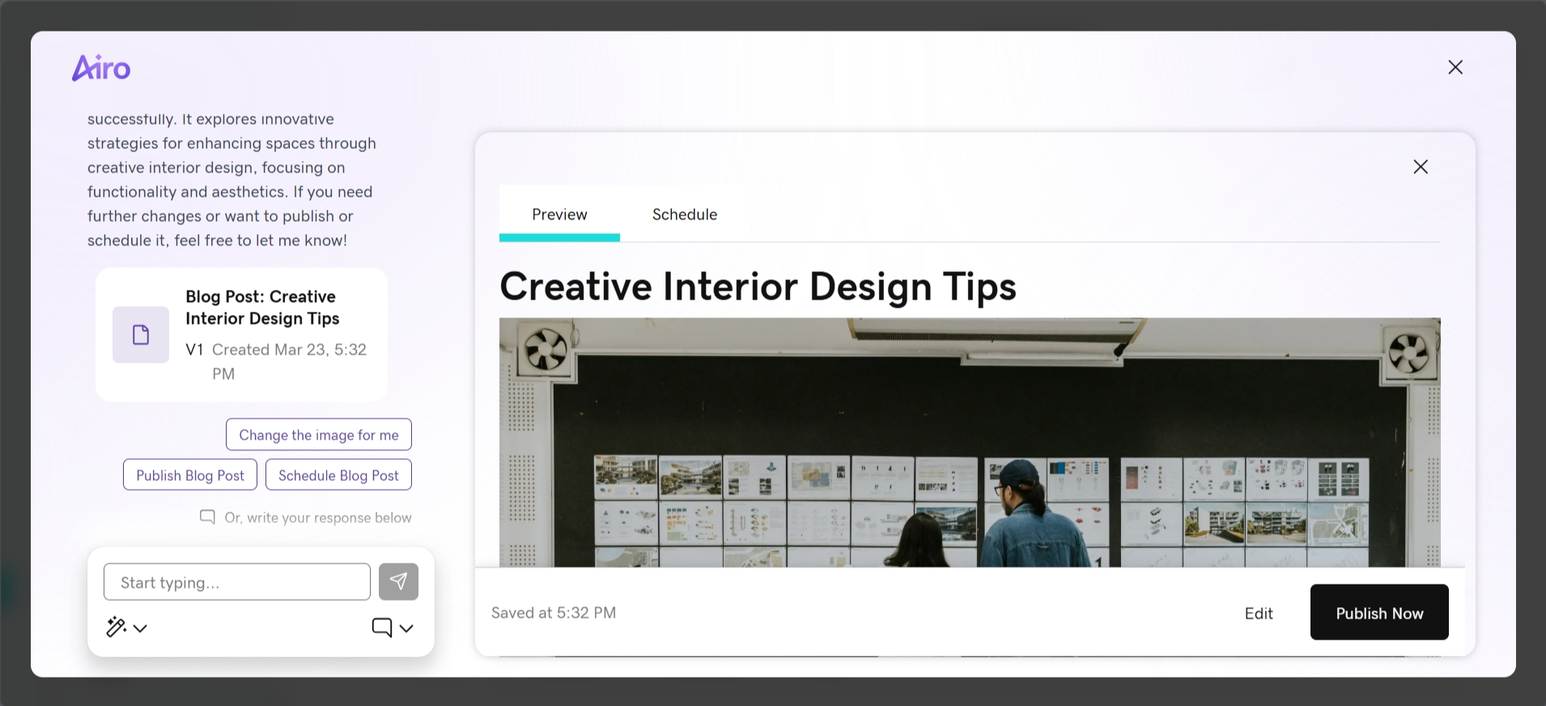Expand the magic wand dropdown chevron
This screenshot has width=1546, height=706.
[x=140, y=628]
